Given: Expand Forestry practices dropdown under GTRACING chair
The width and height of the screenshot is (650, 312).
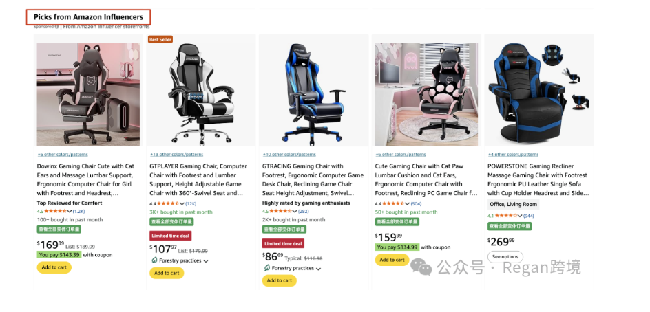Looking at the screenshot, I should [318, 269].
